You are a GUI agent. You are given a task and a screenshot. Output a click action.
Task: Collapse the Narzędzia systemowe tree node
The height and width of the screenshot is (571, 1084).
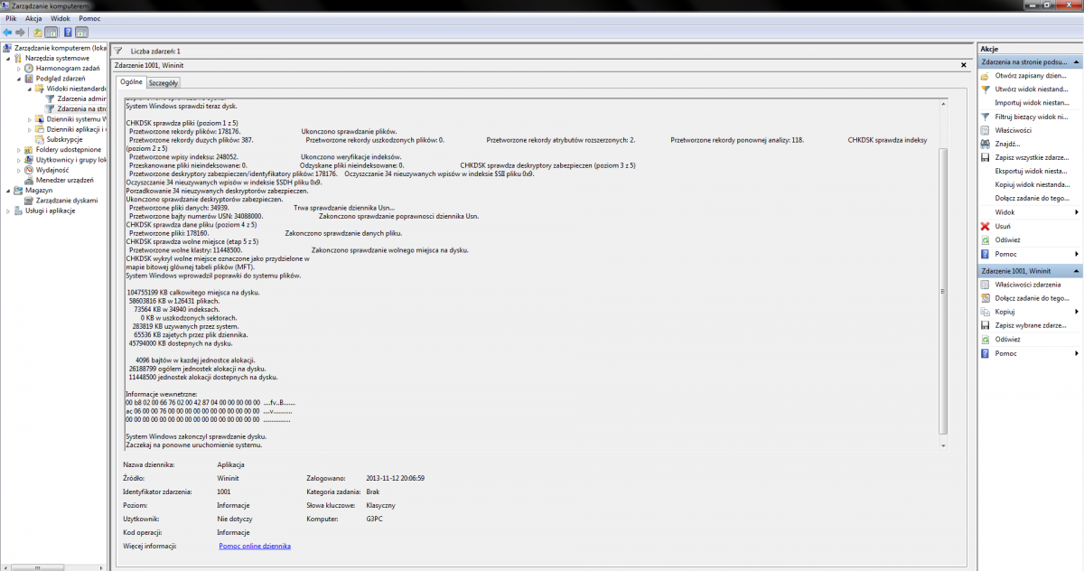[9, 58]
